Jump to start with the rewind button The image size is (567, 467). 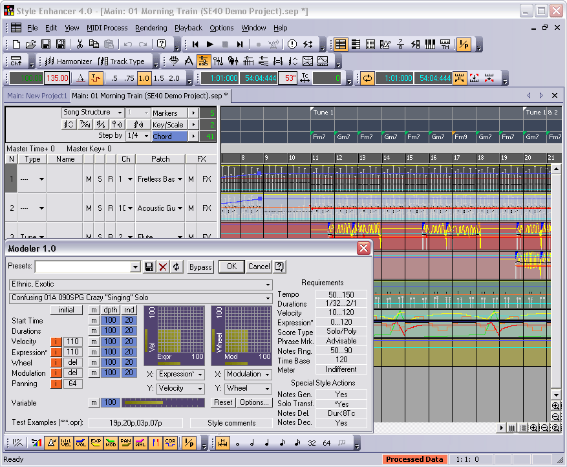coord(195,45)
